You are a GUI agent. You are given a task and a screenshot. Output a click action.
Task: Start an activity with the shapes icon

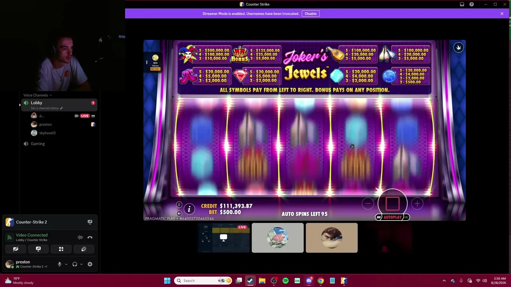pyautogui.click(x=61, y=249)
